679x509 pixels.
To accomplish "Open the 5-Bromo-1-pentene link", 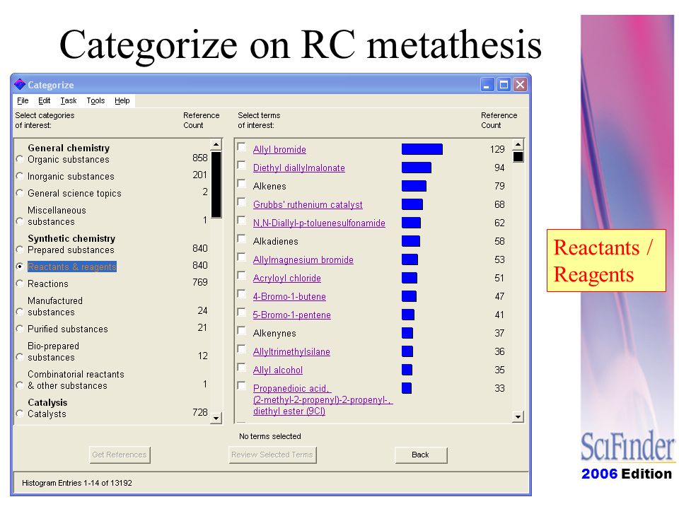I will click(x=291, y=315).
